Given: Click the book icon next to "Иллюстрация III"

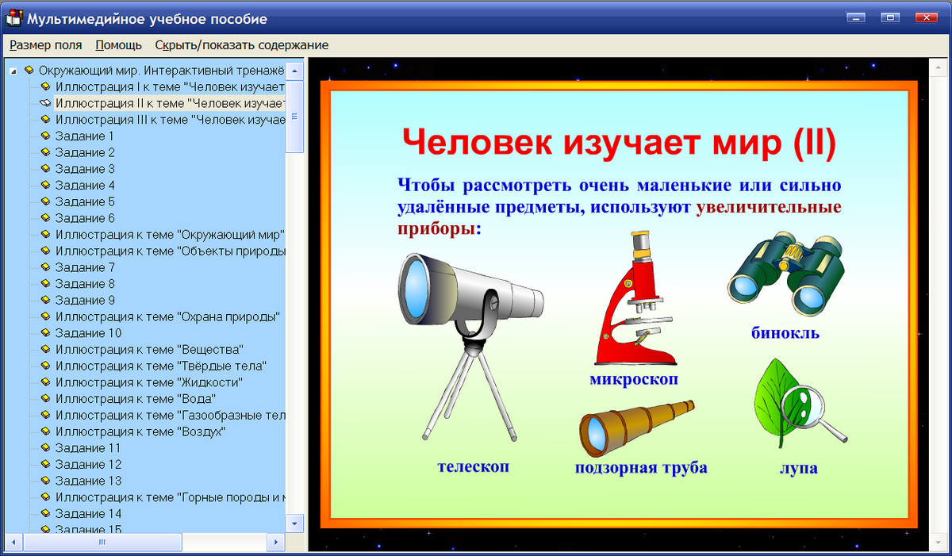Looking at the screenshot, I should pos(46,120).
